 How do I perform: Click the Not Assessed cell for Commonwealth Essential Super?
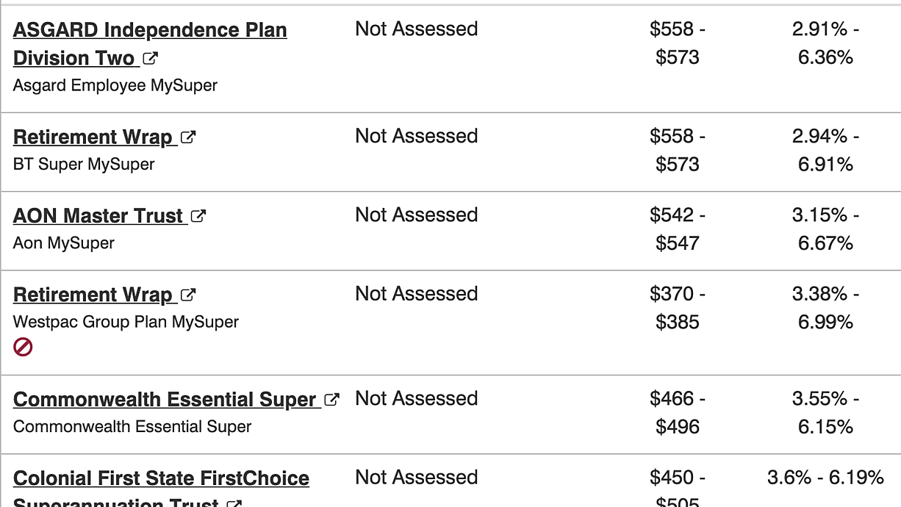coord(417,398)
